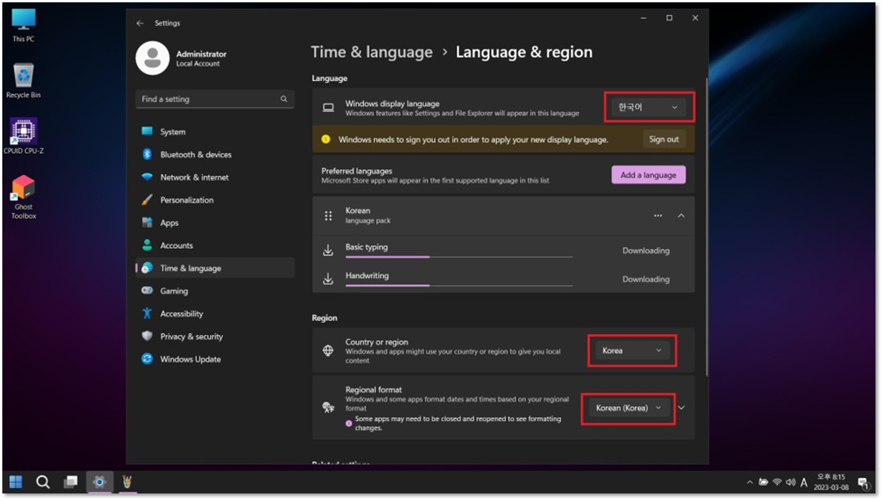Image resolution: width=883 pixels, height=501 pixels.
Task: Collapse the Korean language pack chevron
Action: point(681,215)
